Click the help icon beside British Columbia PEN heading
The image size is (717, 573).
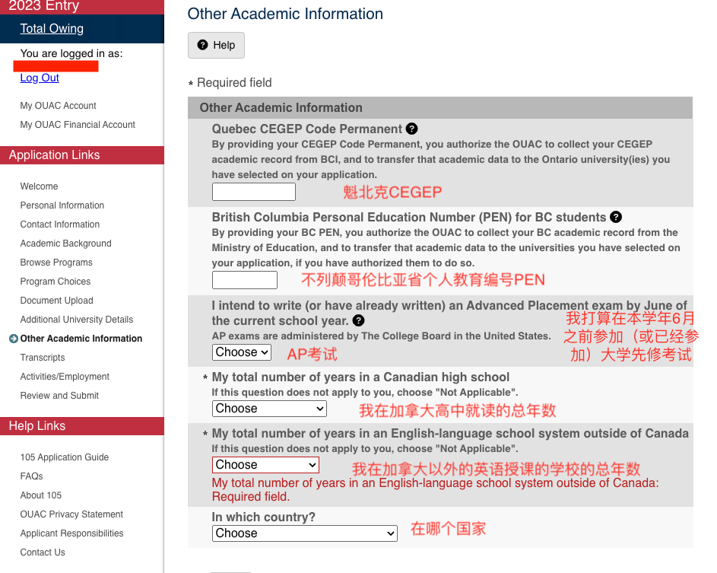[x=616, y=217]
